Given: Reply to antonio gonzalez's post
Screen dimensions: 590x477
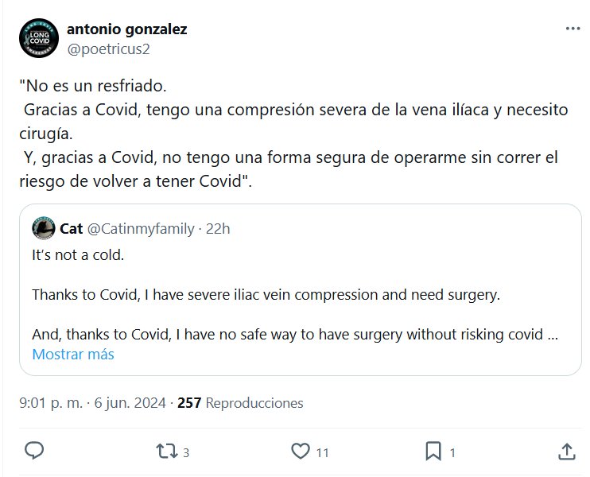Looking at the screenshot, I should (34, 452).
